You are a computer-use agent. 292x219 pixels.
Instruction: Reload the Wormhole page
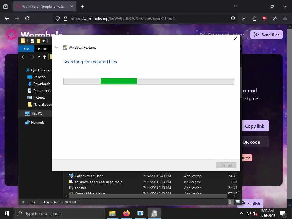pyautogui.click(x=27, y=18)
